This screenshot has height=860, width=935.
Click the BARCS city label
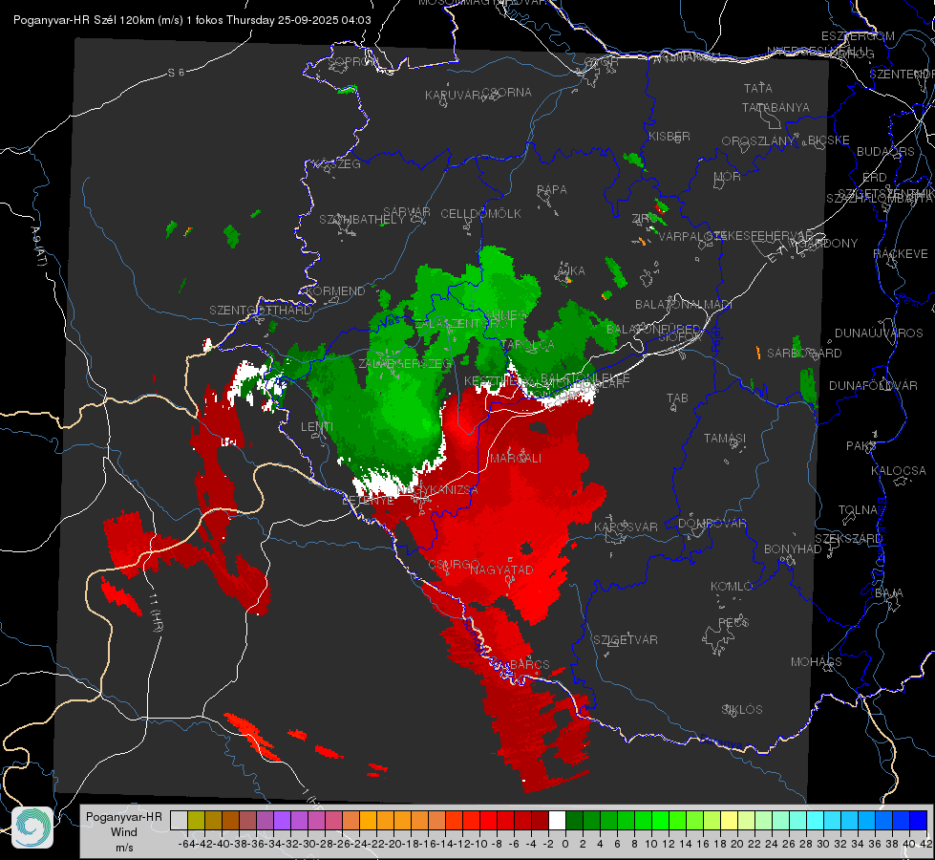pos(529,664)
